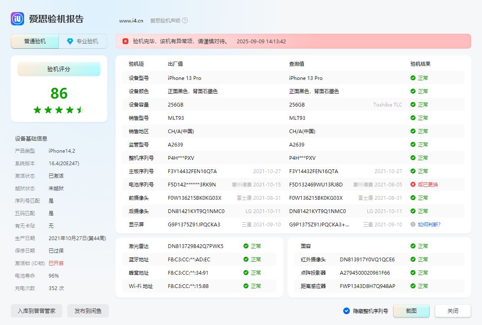Toggle the 隐藏整机序列号 checkbox
Viewport: 482px width, 325px height.
(x=346, y=310)
